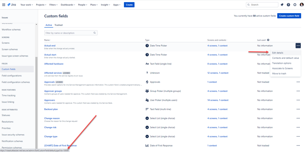Open the more actions menu for Approvers
This screenshot has width=305, height=152.
click(x=298, y=100)
